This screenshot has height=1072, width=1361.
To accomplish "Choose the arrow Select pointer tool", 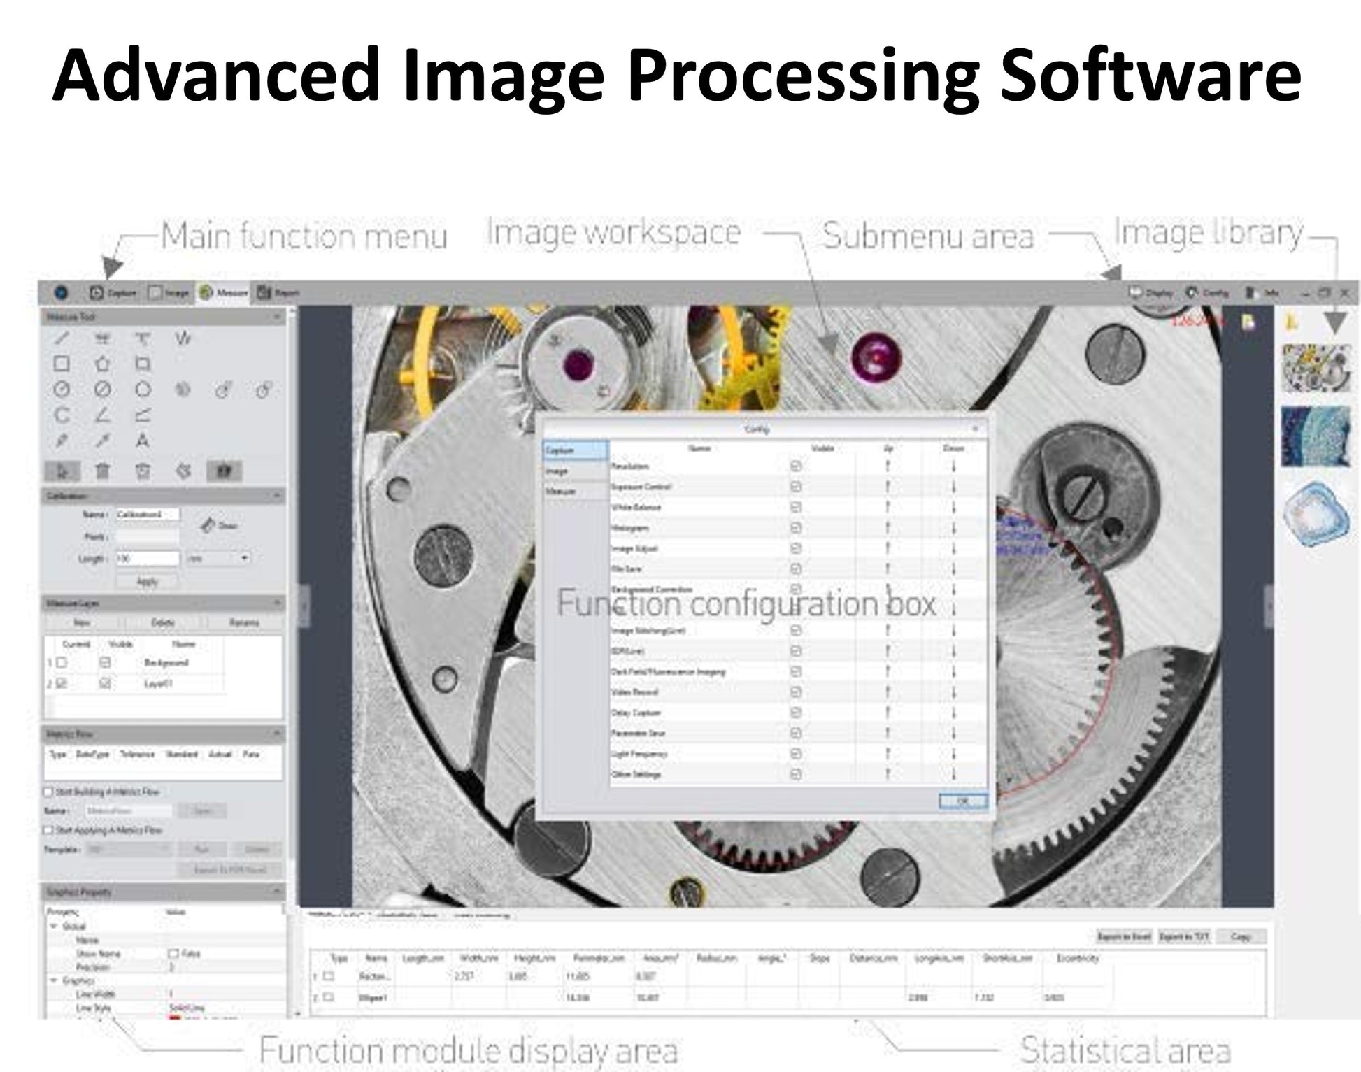I will click(62, 471).
